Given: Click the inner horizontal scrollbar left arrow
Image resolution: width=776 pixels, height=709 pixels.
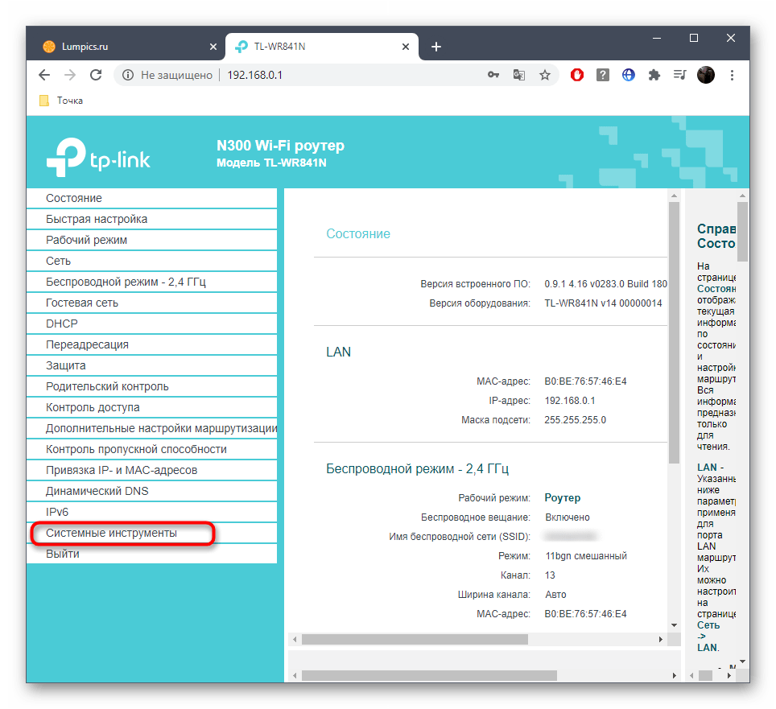Looking at the screenshot, I should (295, 639).
